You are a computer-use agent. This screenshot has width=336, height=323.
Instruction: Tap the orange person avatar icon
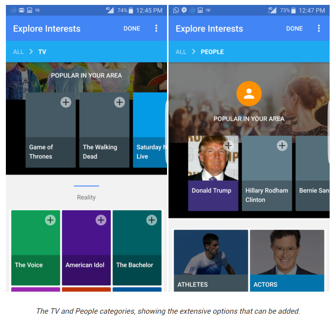249,94
